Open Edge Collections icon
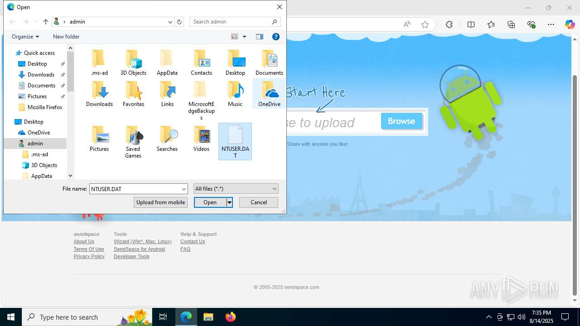 coord(511,24)
